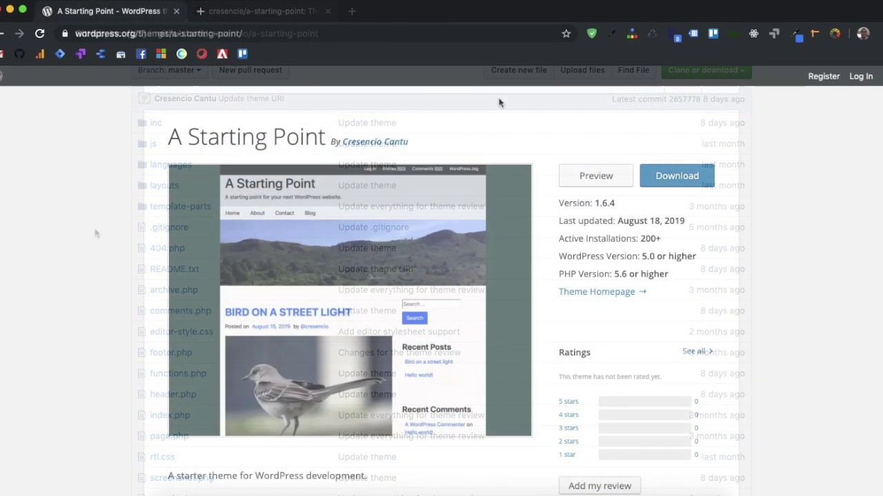Click the Last updated August 18, 2019 text
Viewport: 883px width, 496px height.
coord(622,220)
